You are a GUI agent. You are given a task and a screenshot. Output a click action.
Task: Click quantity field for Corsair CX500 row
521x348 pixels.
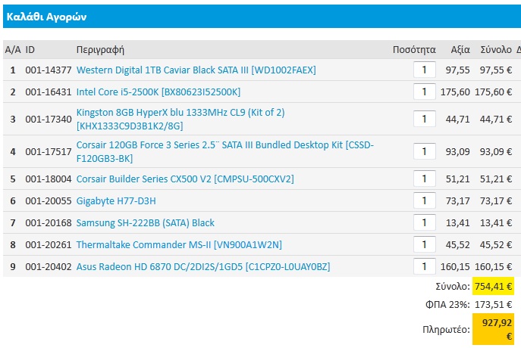click(425, 179)
